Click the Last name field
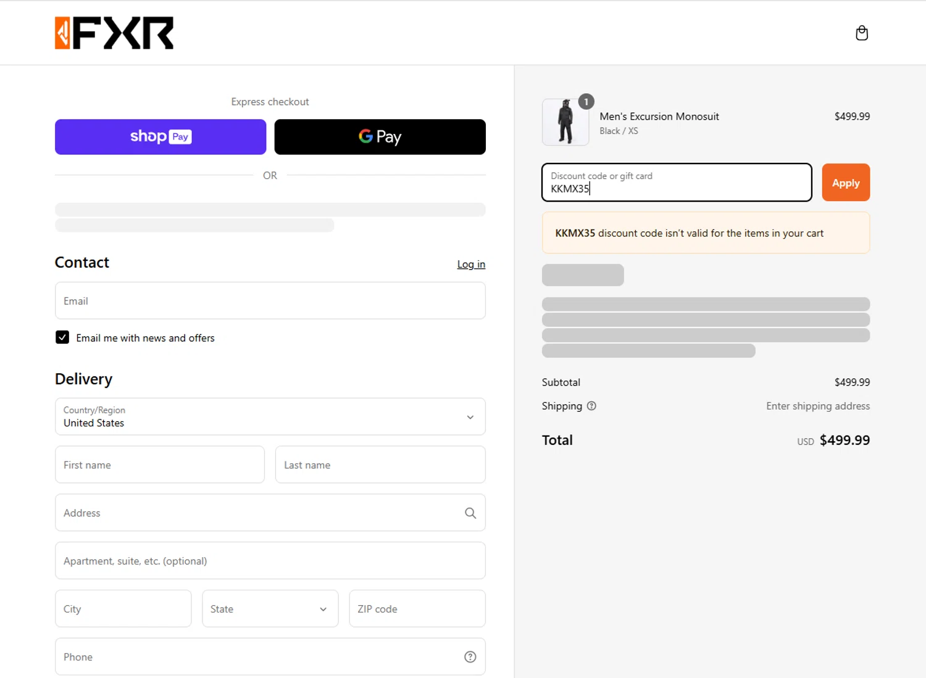This screenshot has height=678, width=926. (x=380, y=465)
